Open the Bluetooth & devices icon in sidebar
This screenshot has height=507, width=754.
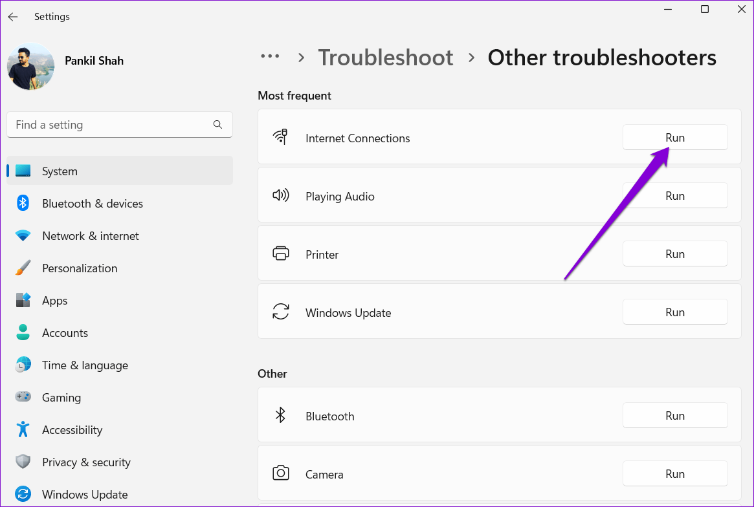23,204
